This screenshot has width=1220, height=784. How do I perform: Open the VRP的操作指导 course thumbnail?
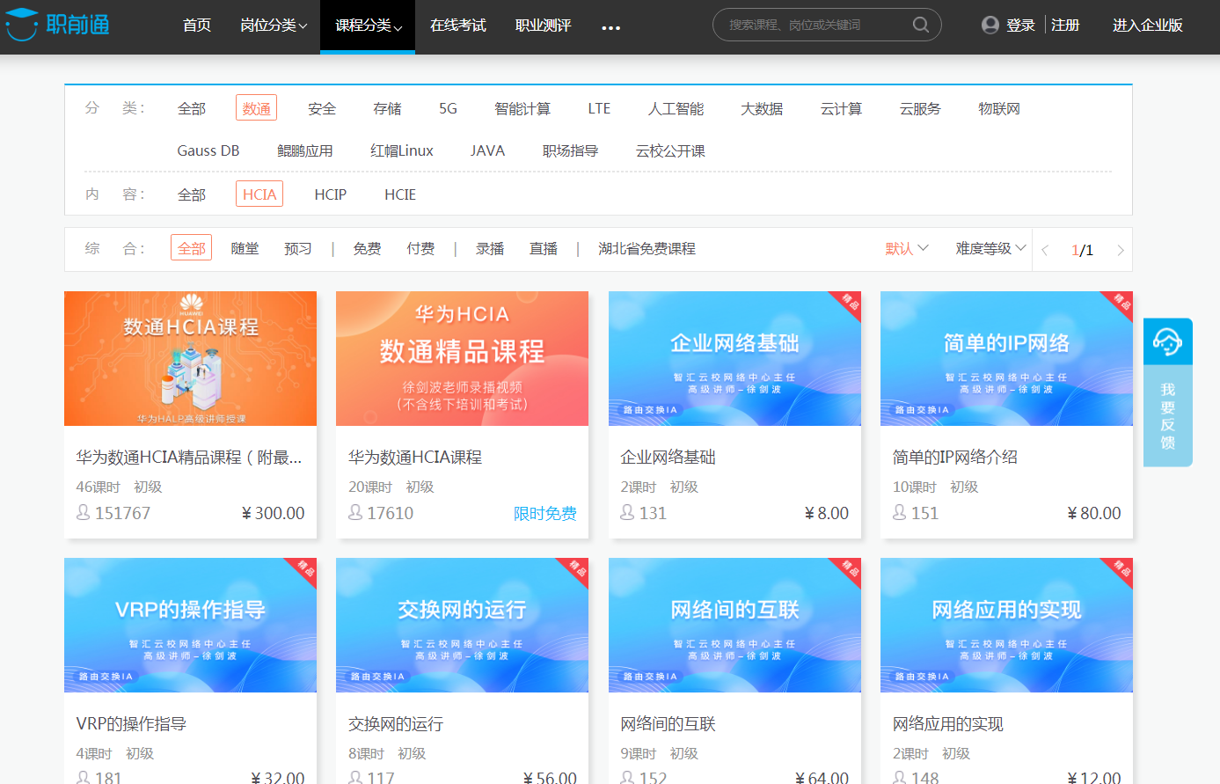[x=190, y=625]
